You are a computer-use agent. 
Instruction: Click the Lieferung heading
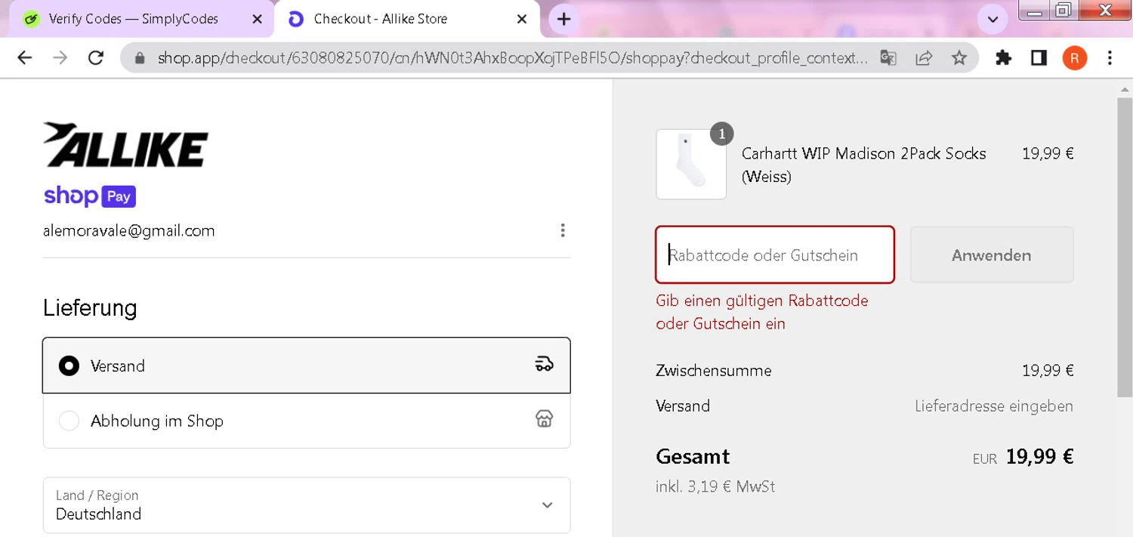click(90, 308)
